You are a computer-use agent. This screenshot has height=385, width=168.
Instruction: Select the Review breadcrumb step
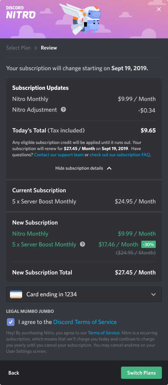[x=49, y=48]
